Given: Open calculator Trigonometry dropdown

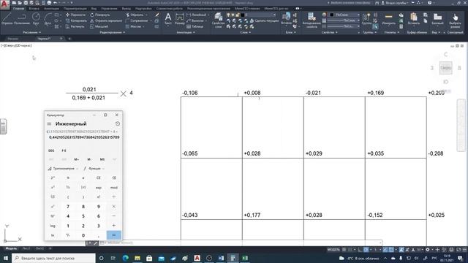Looking at the screenshot, I should coord(64,169).
